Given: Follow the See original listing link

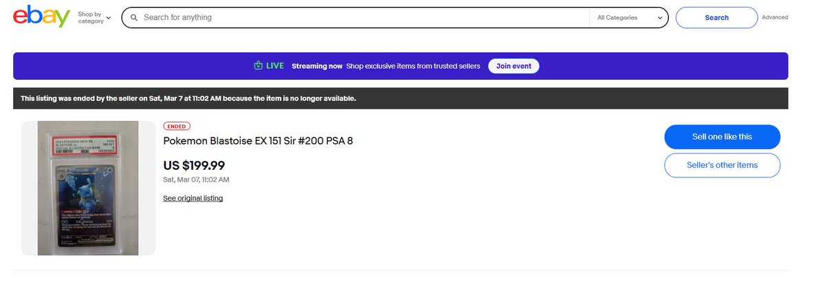Looking at the screenshot, I should (192, 198).
